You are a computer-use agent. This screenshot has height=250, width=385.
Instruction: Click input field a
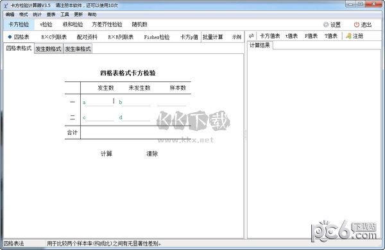[99, 102]
